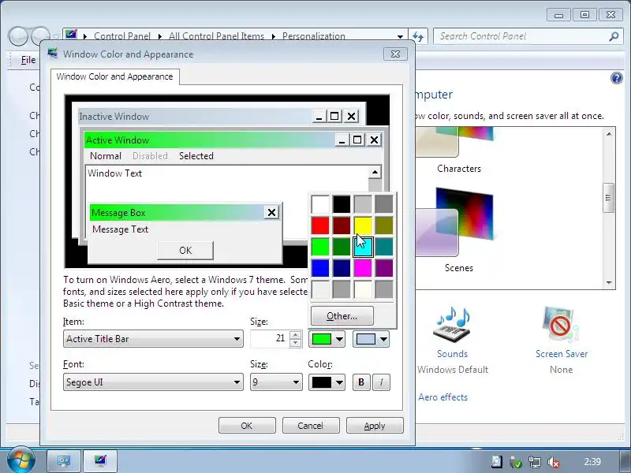
Task: Open the light blue Color 2 dropdown
Action: 371,339
